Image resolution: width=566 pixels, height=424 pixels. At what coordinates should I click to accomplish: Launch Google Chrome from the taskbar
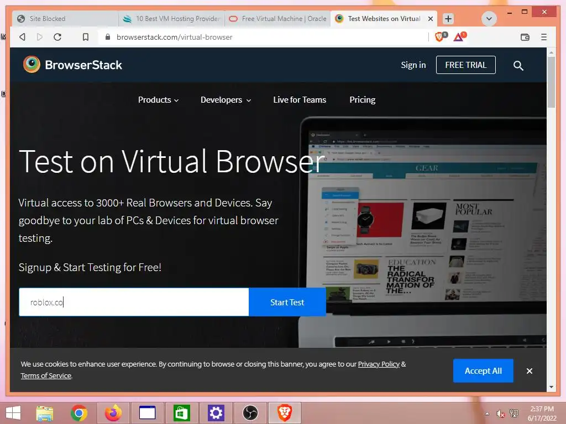tap(79, 413)
